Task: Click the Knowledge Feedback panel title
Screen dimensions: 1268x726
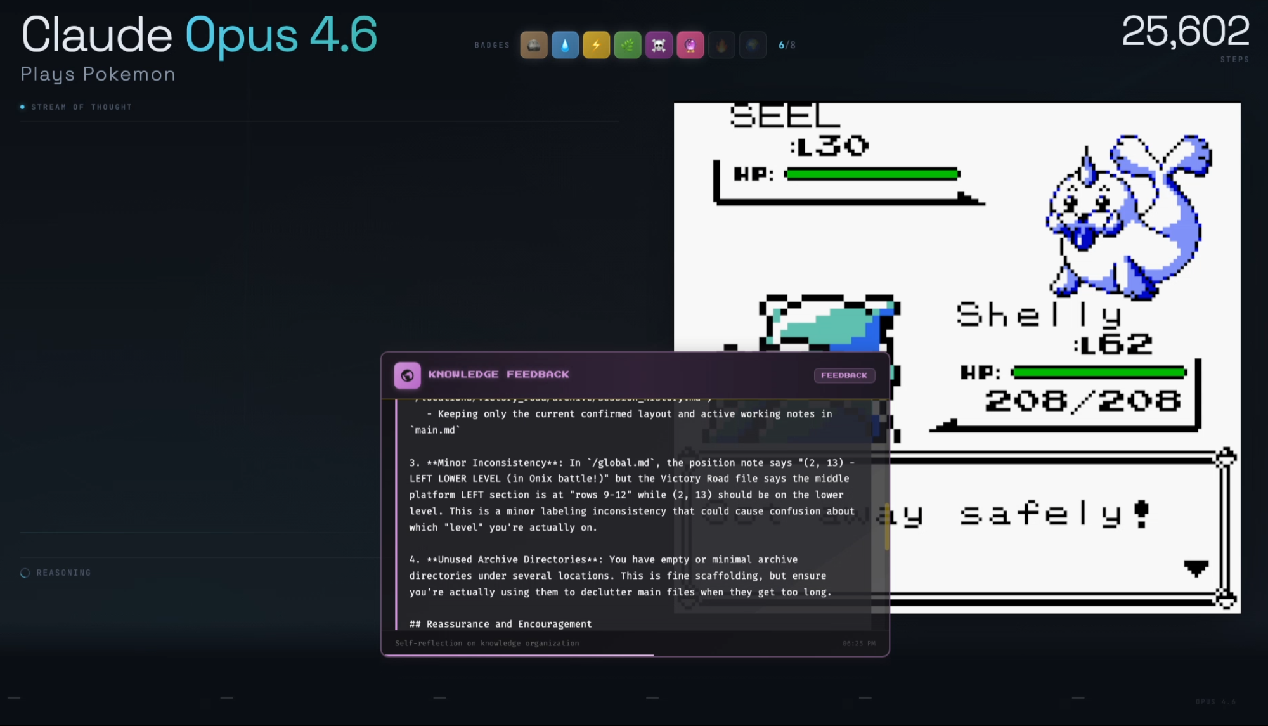Action: (x=498, y=375)
